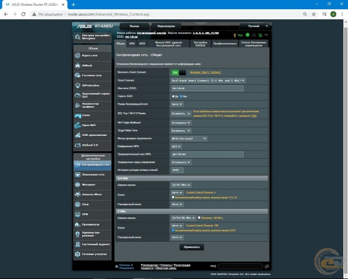Open Administration sidebar icon
348x279 pixels.
[78, 234]
